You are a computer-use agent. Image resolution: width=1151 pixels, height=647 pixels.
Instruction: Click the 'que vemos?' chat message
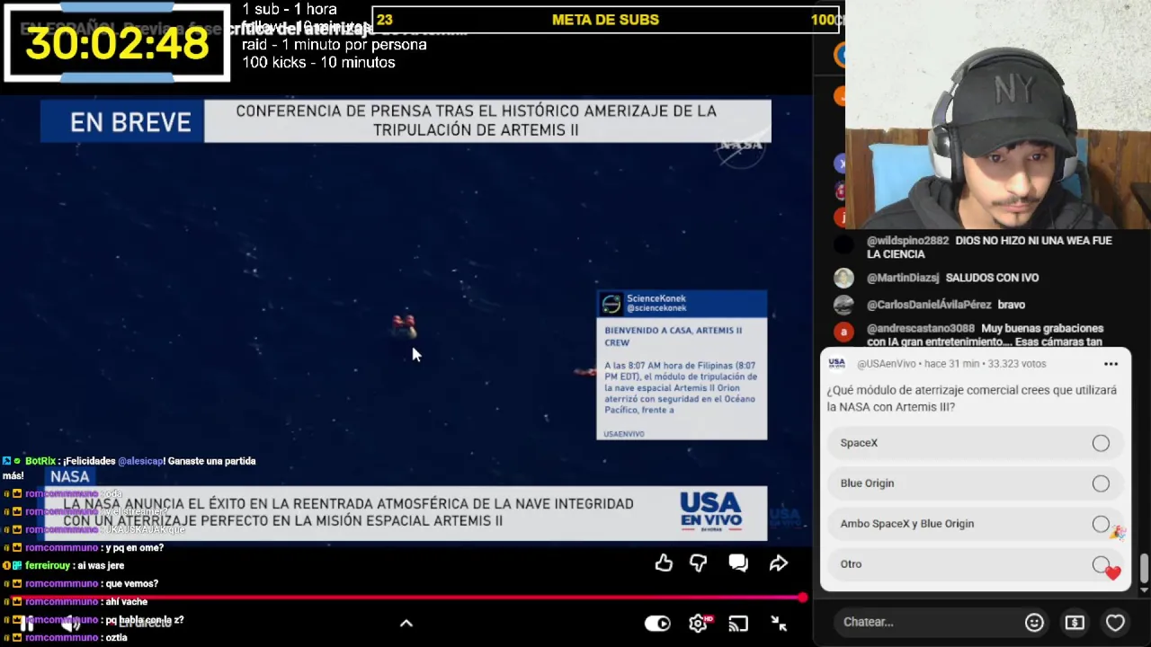coord(81,583)
